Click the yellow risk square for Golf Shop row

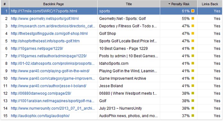click(x=193, y=33)
